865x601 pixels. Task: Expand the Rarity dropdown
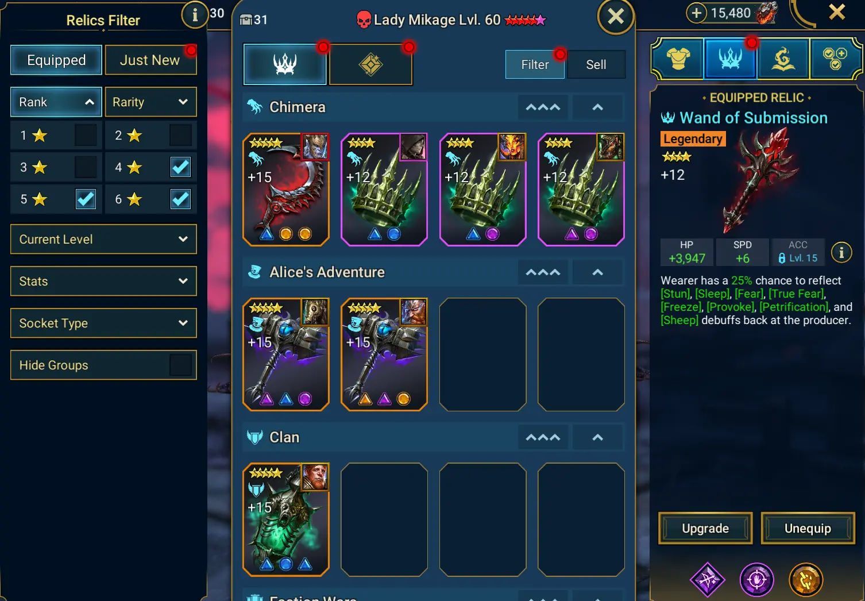click(x=150, y=102)
